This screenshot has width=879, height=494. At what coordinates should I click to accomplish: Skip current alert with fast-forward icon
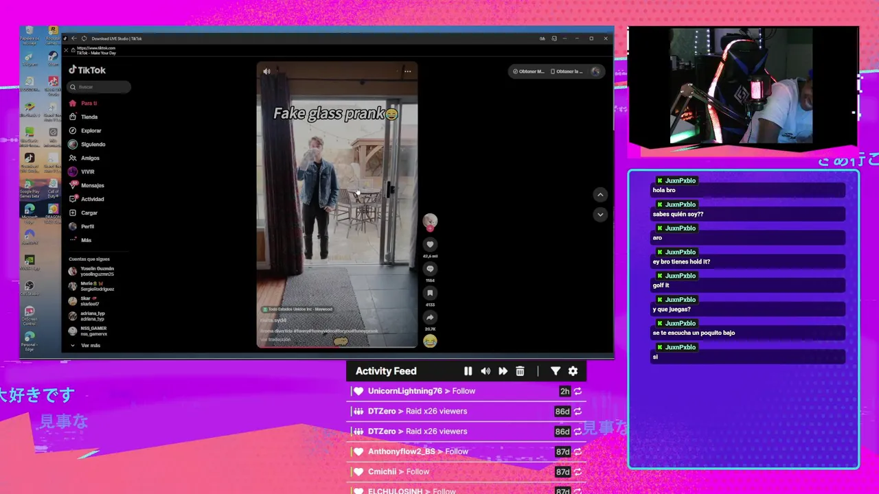point(503,371)
